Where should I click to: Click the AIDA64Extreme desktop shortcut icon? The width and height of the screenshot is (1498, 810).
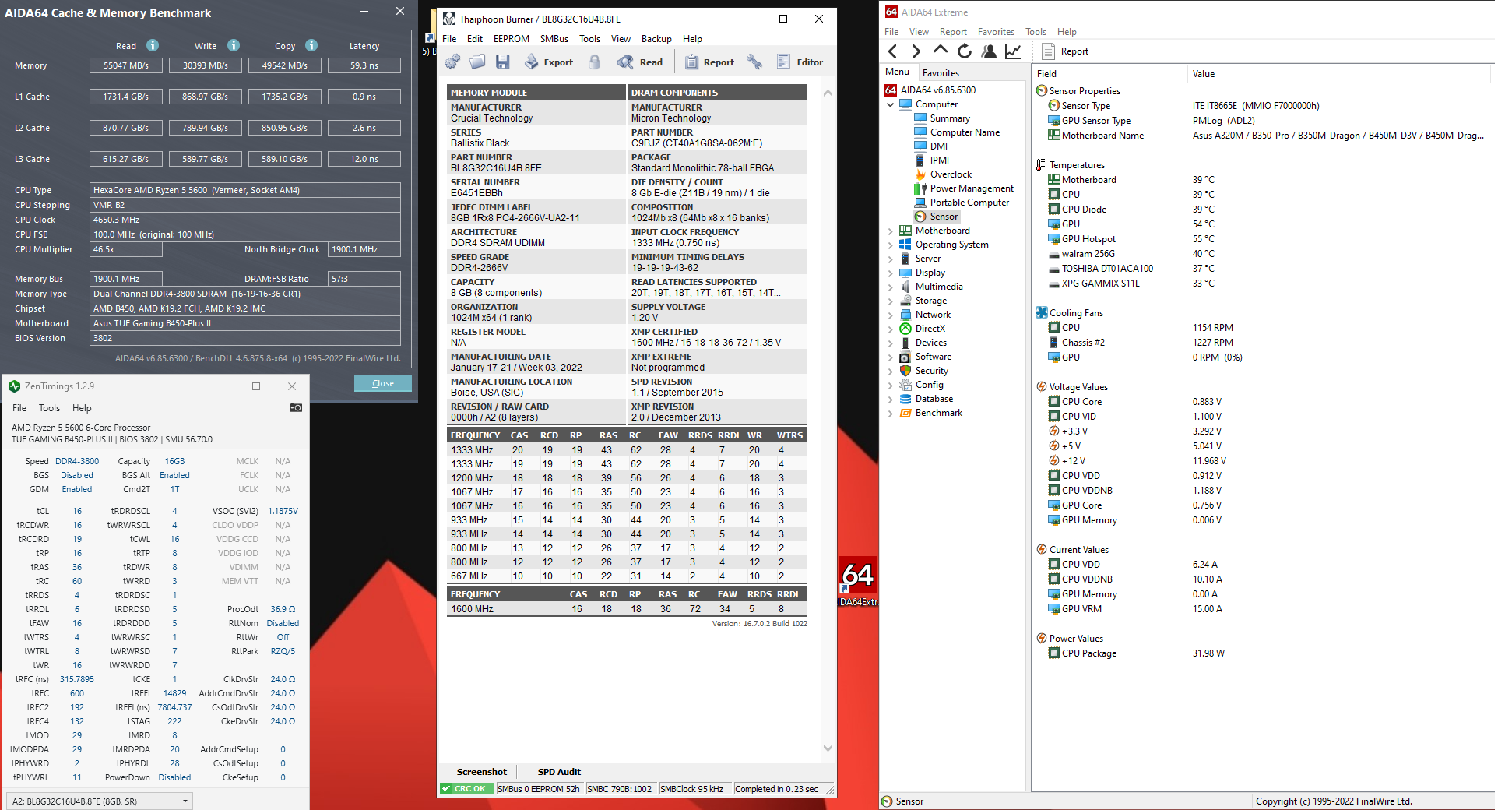coord(857,581)
